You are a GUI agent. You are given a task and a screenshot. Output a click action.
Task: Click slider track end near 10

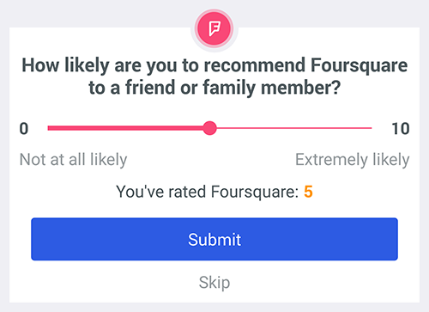click(370, 128)
